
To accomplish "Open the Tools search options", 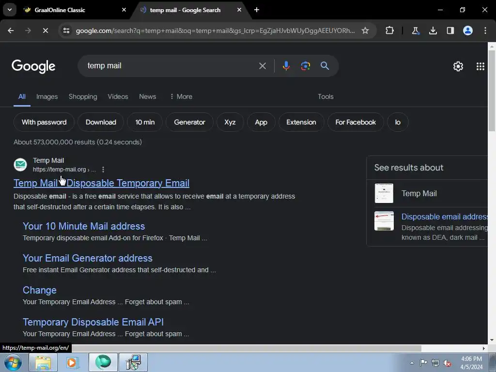I will click(x=325, y=96).
